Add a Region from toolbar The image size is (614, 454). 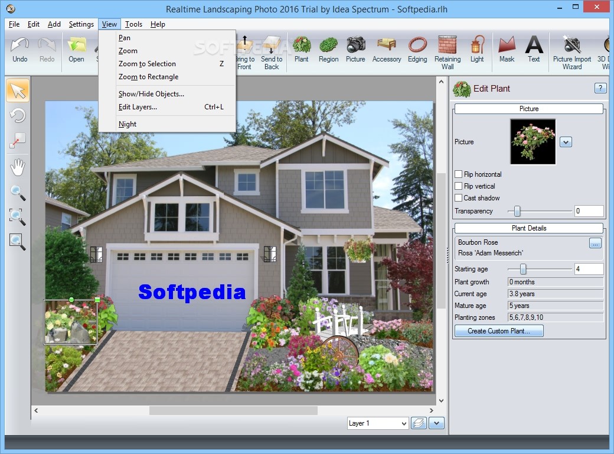(328, 50)
